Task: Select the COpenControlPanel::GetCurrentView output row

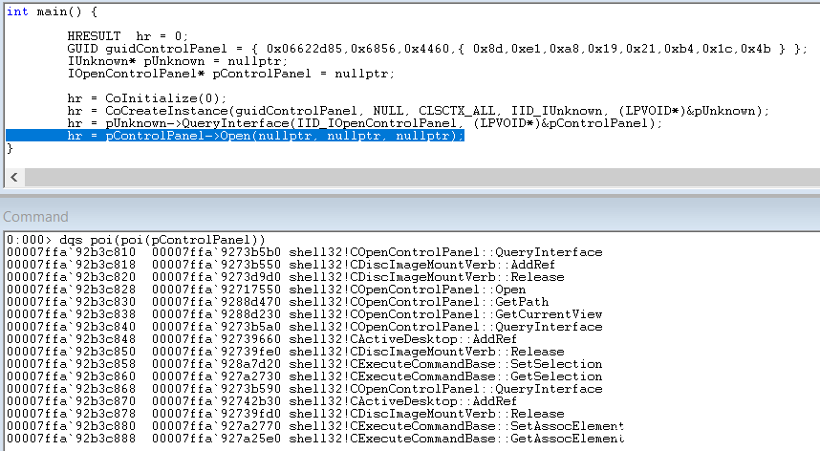Action: (x=304, y=313)
